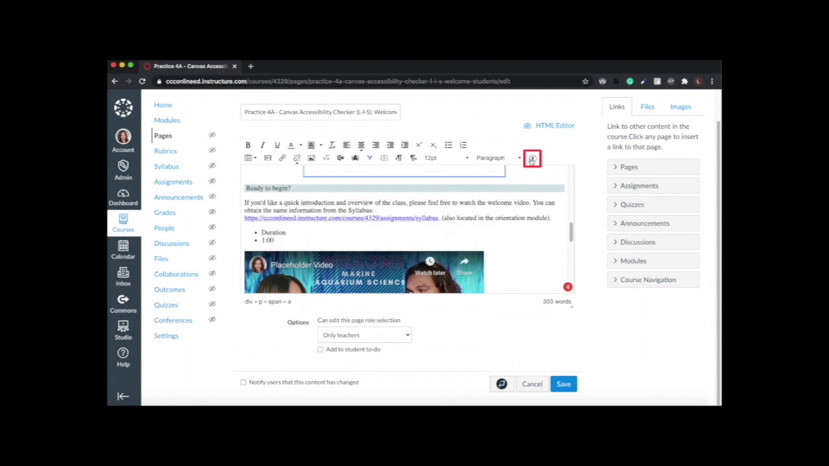Viewport: 829px width, 466px height.
Task: Apply text color with the A button
Action: coord(291,145)
